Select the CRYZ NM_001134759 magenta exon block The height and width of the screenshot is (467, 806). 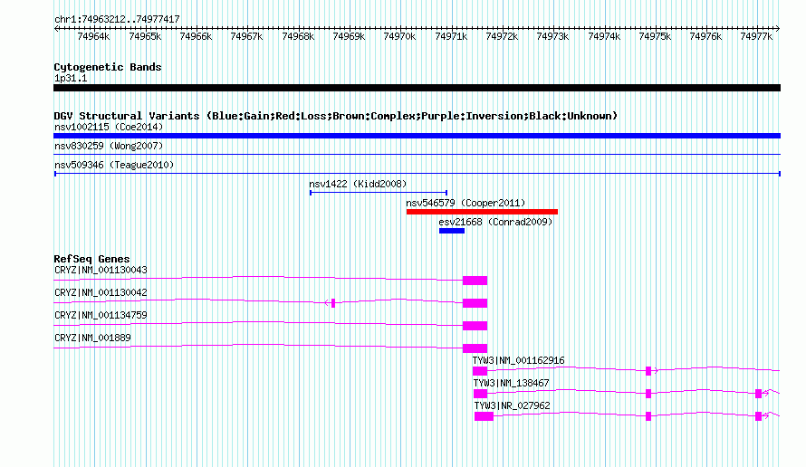[x=475, y=326]
